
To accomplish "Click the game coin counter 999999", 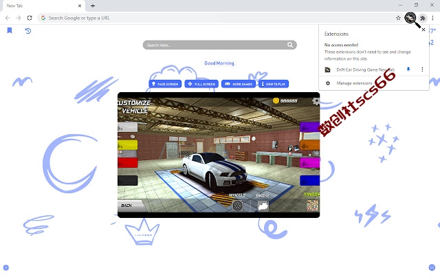I will tap(285, 100).
